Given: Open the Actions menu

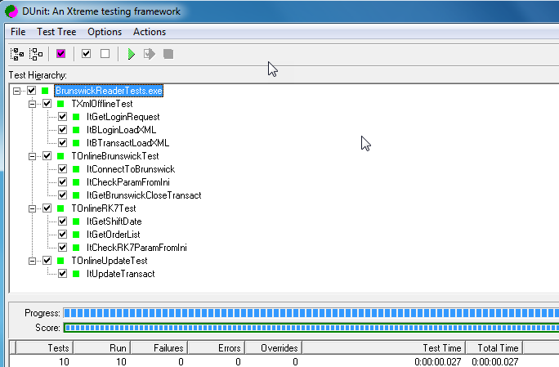Looking at the screenshot, I should click(x=149, y=32).
